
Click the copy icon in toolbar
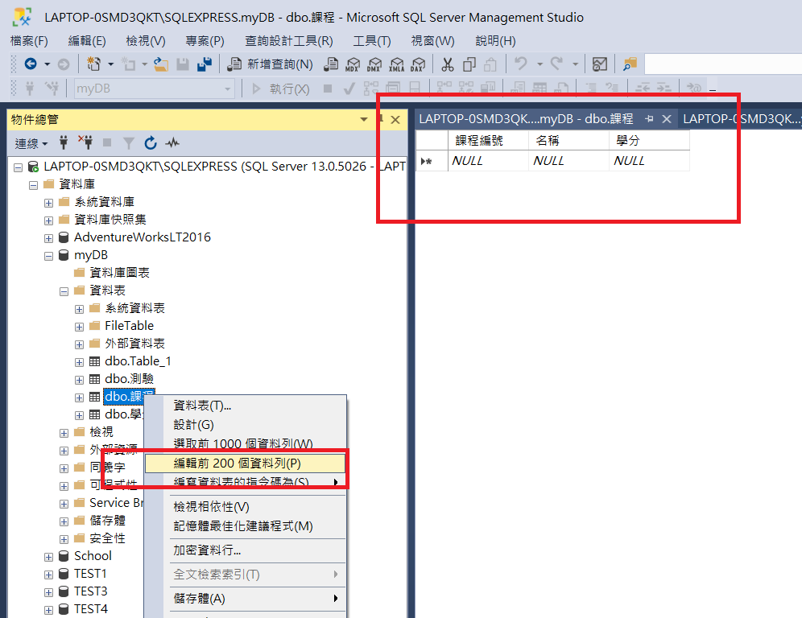(469, 64)
